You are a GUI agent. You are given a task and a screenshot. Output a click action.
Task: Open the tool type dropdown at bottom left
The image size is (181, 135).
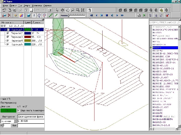15,121
